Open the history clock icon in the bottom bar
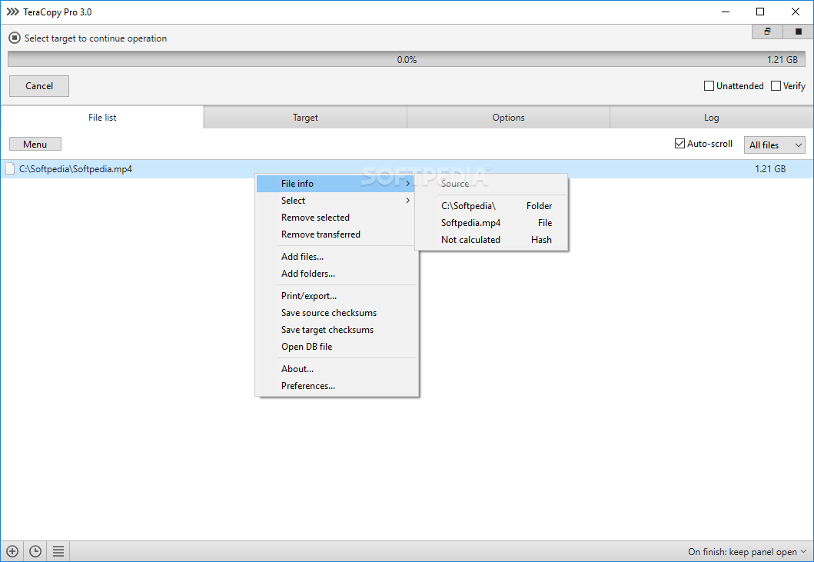814x562 pixels. (x=35, y=551)
